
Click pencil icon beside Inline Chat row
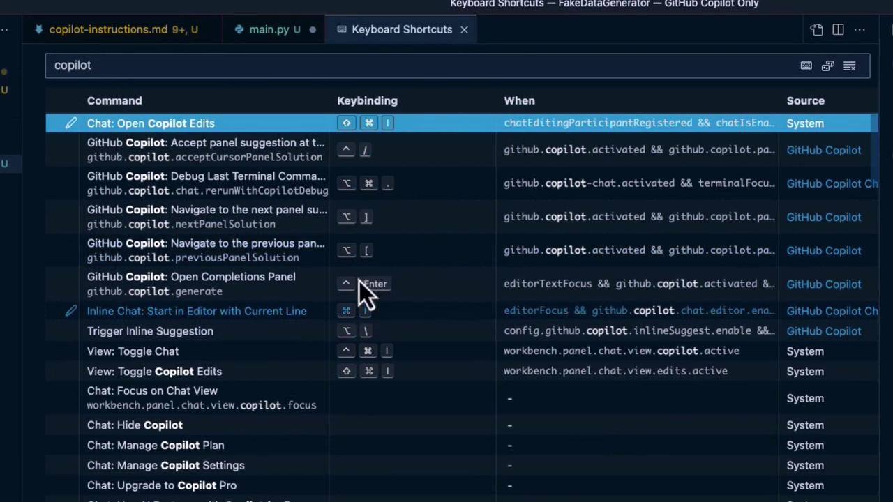tap(71, 311)
